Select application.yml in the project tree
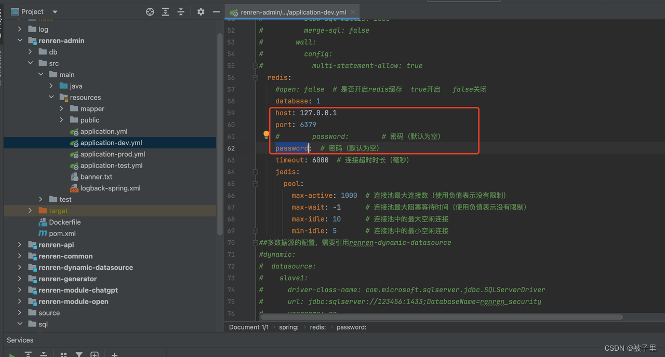 coord(104,132)
